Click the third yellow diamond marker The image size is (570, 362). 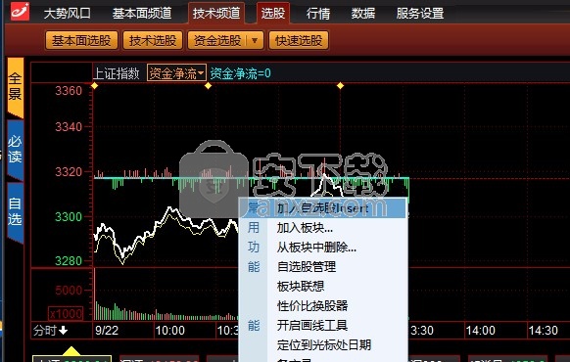tap(340, 86)
